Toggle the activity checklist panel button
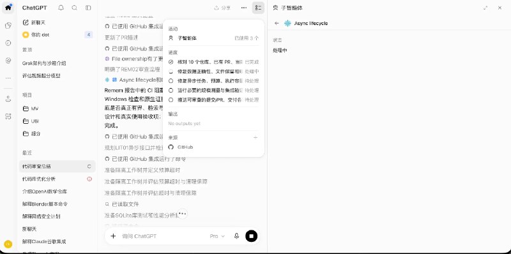The image size is (511, 254). (258, 8)
